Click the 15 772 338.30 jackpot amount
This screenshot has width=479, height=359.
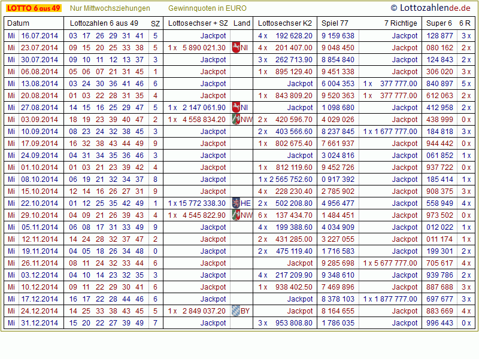pyautogui.click(x=202, y=203)
